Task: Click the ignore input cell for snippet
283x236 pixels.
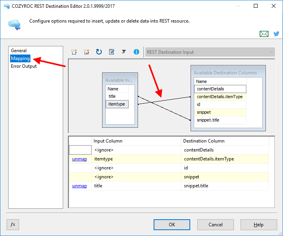Action: click(x=136, y=177)
